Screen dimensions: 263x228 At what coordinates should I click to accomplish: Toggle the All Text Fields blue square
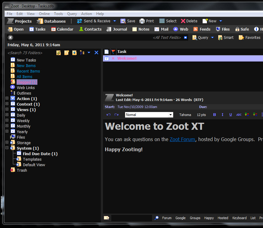(x=185, y=38)
